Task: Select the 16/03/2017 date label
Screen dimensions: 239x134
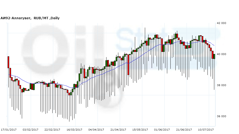Action: coord(74,130)
